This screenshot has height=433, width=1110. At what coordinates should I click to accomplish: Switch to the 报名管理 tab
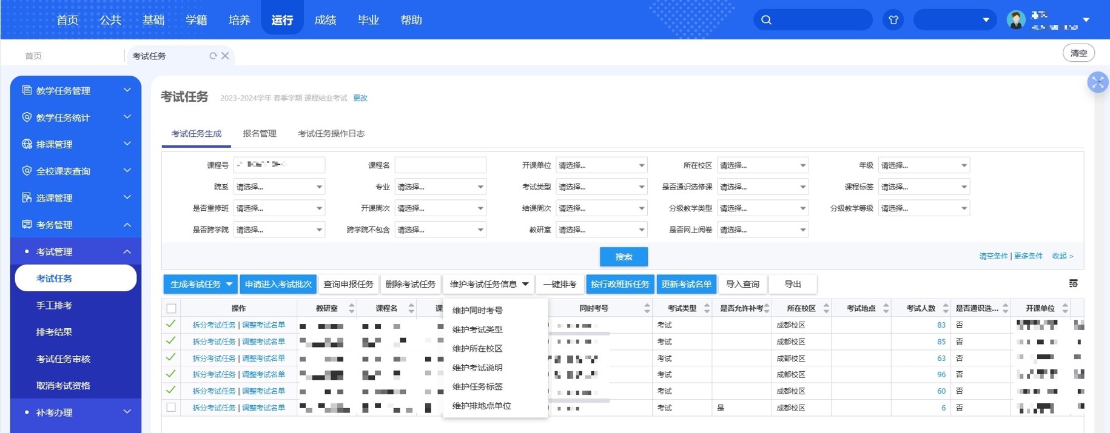click(x=260, y=134)
